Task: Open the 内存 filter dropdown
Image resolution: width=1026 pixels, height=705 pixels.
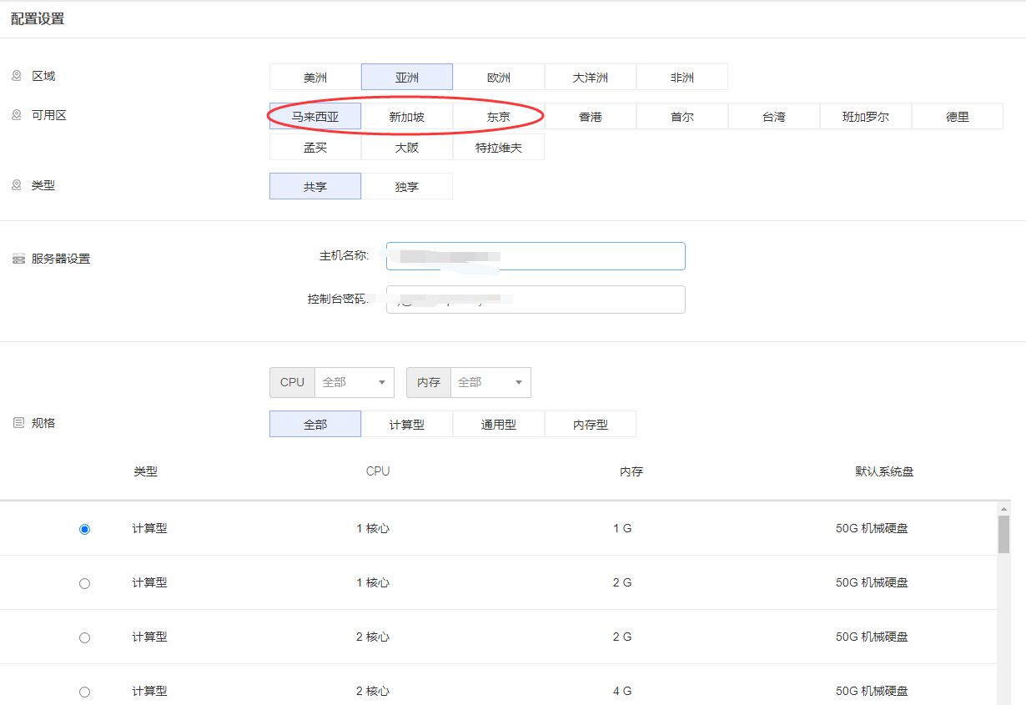Action: 490,382
